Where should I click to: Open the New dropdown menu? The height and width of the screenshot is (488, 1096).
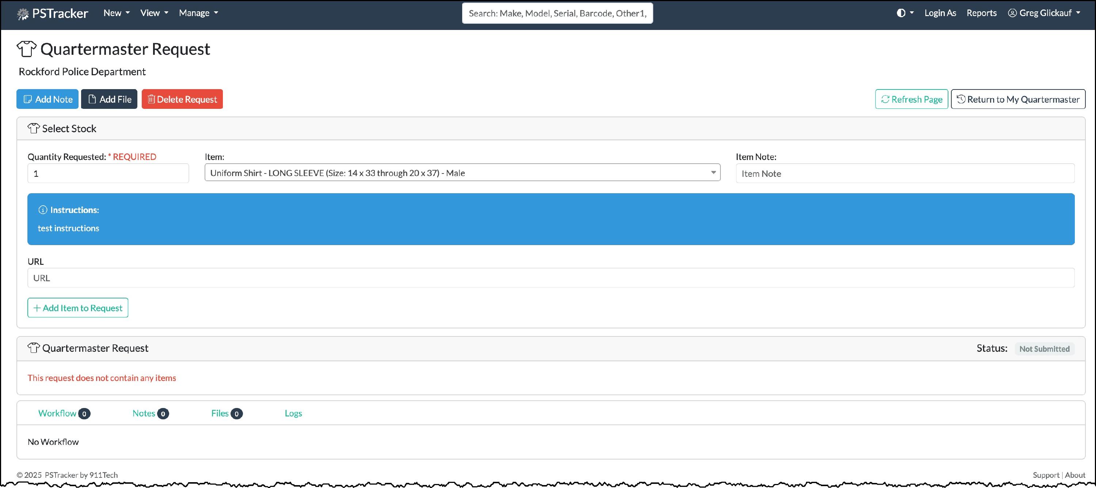[x=116, y=13]
